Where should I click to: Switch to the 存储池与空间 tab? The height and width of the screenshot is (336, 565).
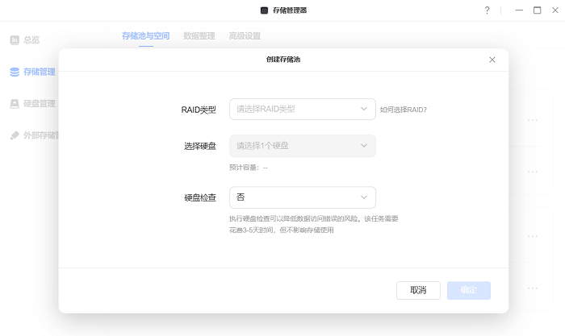click(145, 36)
